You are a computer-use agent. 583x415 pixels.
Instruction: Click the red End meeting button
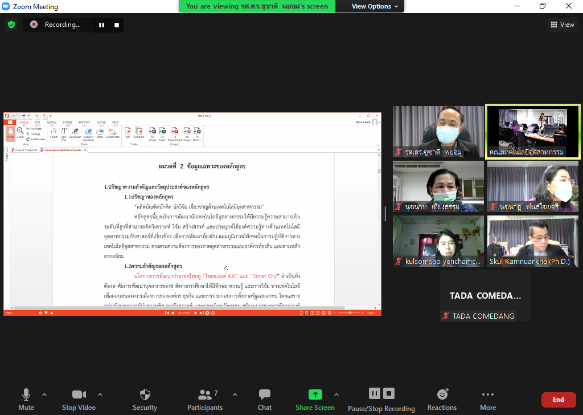coord(559,400)
